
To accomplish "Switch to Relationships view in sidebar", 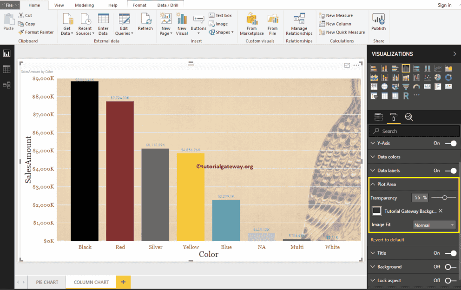I will point(7,85).
